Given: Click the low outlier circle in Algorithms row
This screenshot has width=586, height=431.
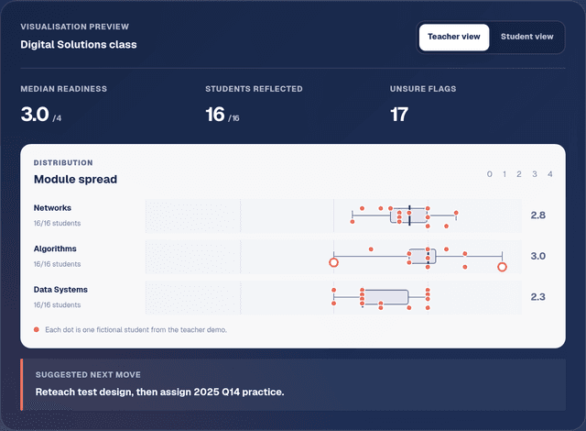Looking at the screenshot, I should tap(333, 262).
